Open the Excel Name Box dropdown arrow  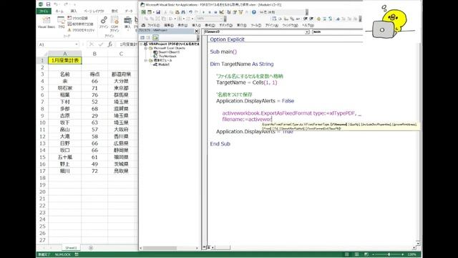click(x=77, y=44)
